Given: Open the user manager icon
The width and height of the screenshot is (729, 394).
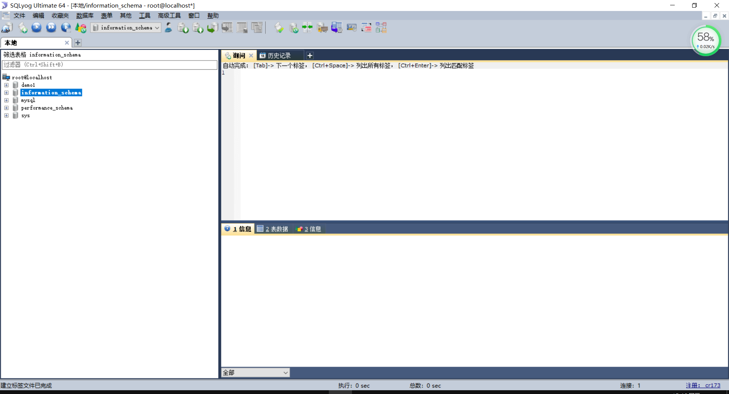Looking at the screenshot, I should [x=169, y=28].
